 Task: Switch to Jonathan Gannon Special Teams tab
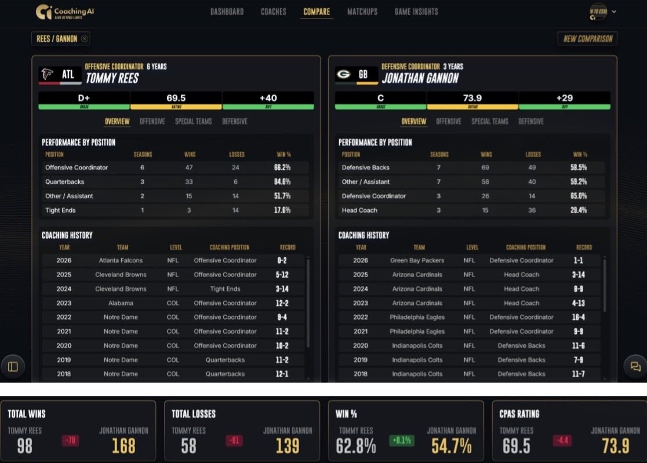[x=490, y=121]
